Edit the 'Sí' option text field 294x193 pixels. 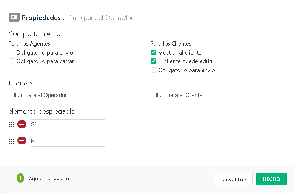(68, 125)
